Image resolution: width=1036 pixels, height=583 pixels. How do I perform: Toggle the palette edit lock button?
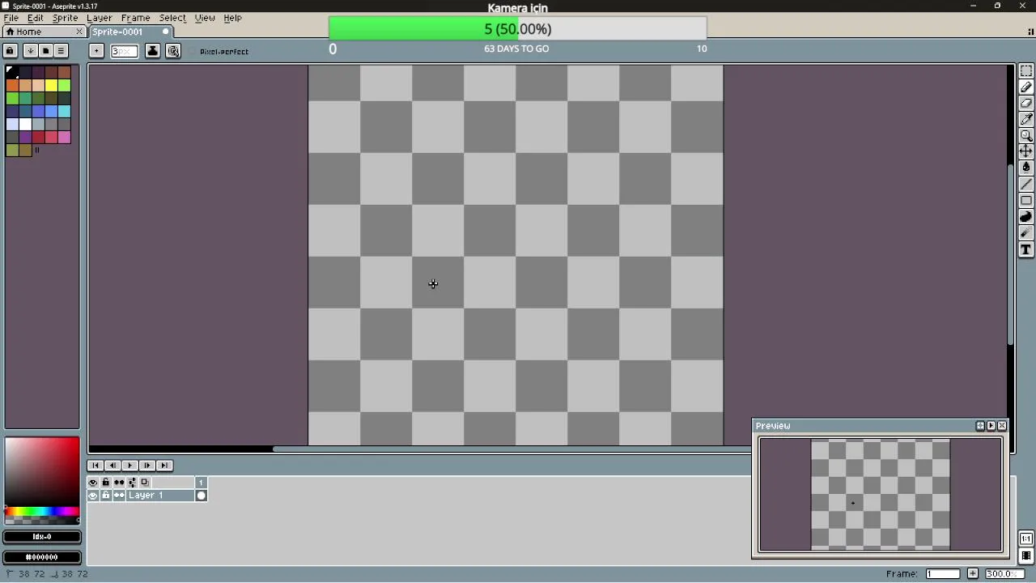point(11,51)
